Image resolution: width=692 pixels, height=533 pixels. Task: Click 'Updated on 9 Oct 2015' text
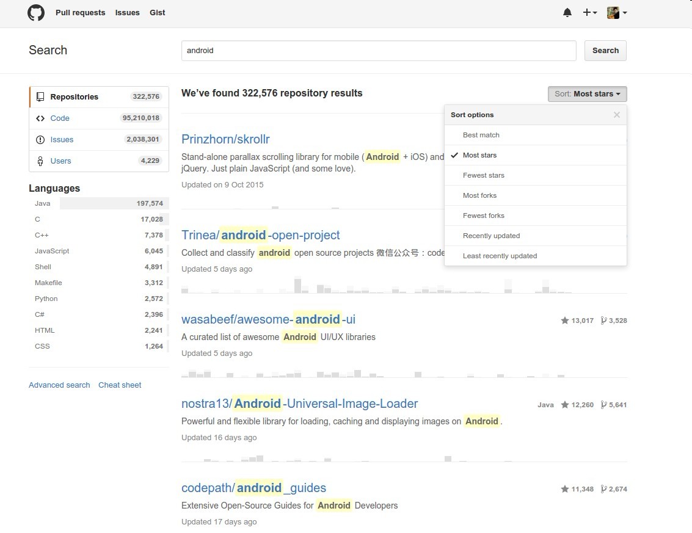click(222, 185)
